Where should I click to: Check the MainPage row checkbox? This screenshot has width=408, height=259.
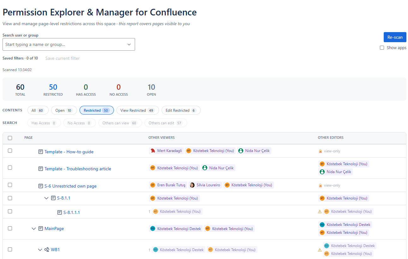tap(10, 228)
